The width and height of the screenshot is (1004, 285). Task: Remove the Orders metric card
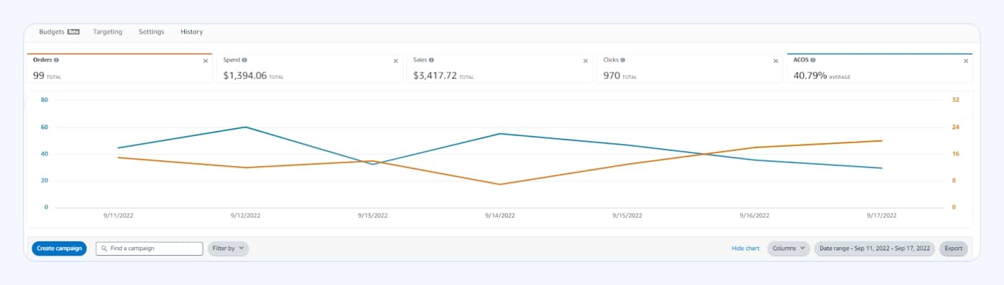click(x=205, y=61)
